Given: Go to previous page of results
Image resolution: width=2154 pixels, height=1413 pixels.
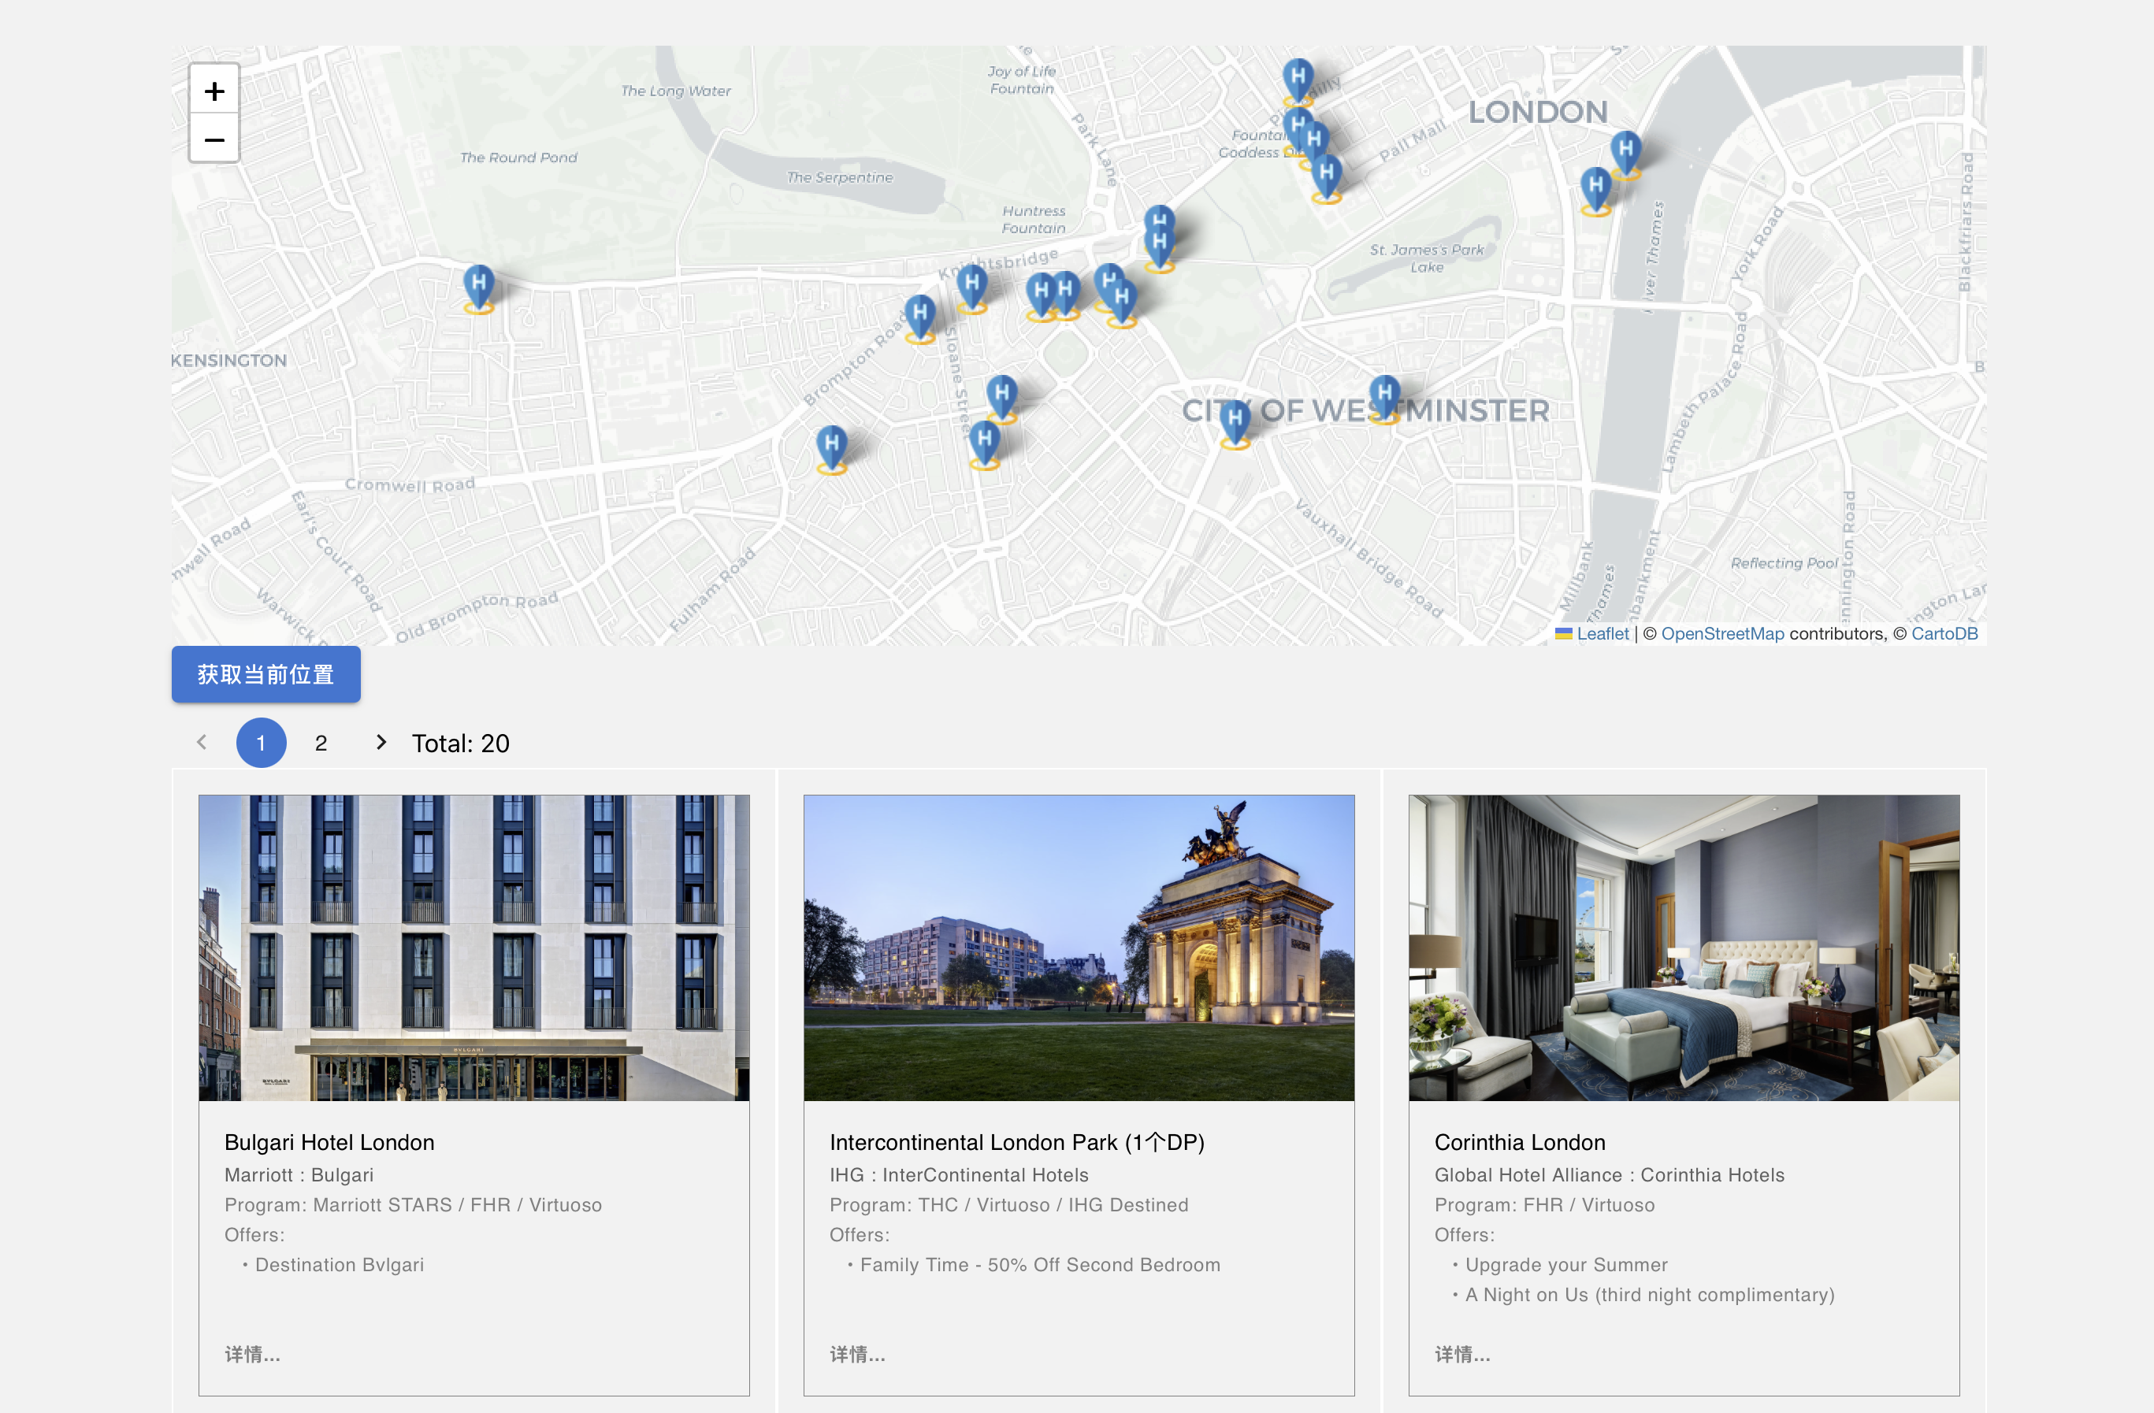Looking at the screenshot, I should point(202,743).
